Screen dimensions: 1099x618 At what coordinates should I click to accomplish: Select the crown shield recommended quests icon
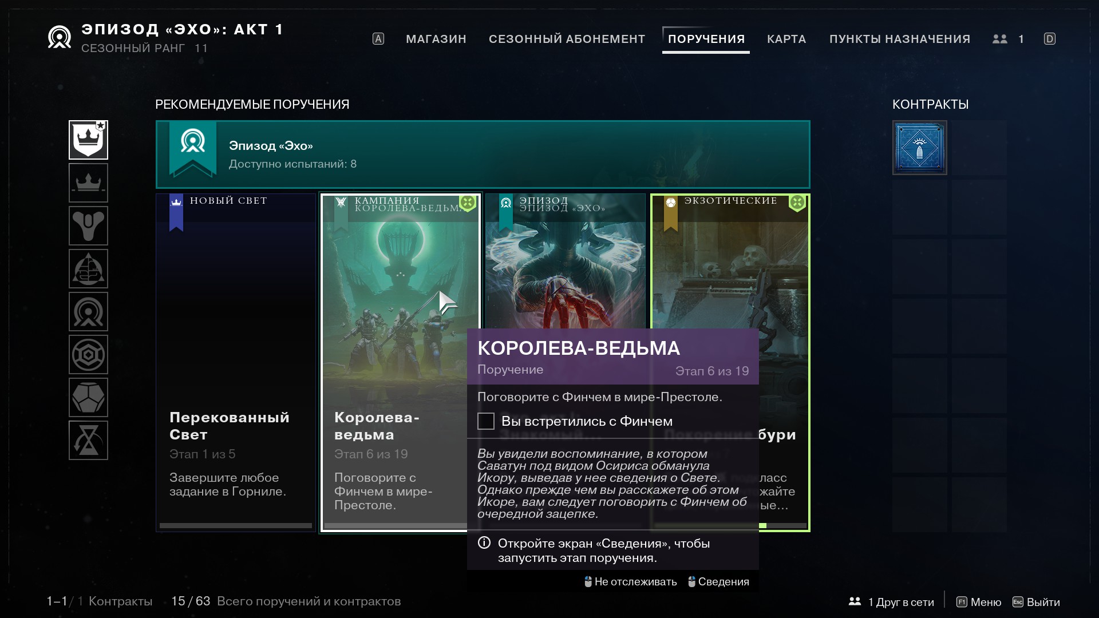coord(88,140)
